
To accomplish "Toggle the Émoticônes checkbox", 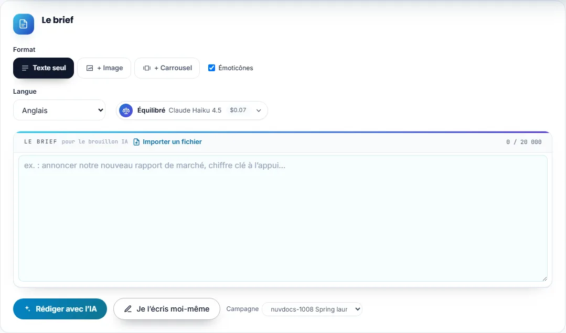I will coord(211,68).
